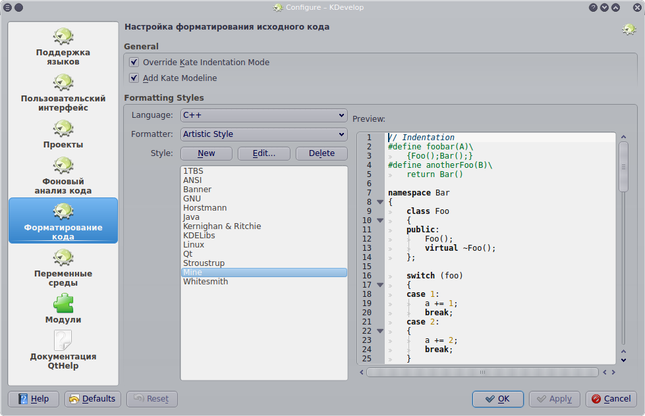Open Модули puzzle-piece icon
645x416 pixels.
63,304
